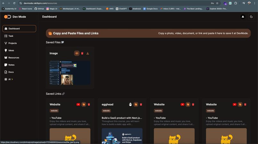Screen dimensions: 258x144
Task: Go back in the browser
Action: click(x=4, y=3)
